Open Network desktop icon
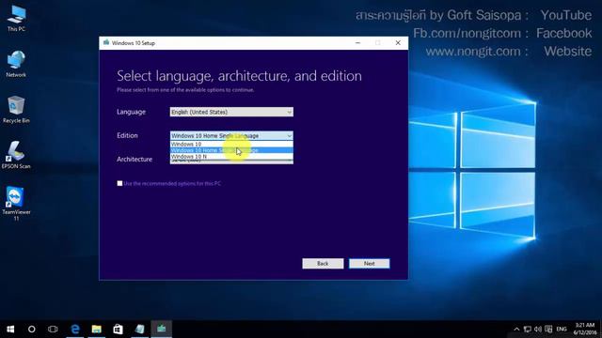 pos(16,64)
